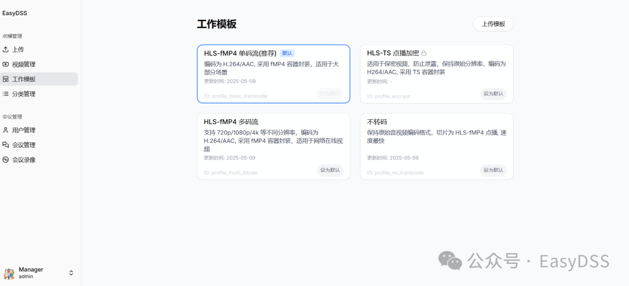Select the HLS-TS 点播加密 card title
The height and width of the screenshot is (286, 629).
coord(393,53)
